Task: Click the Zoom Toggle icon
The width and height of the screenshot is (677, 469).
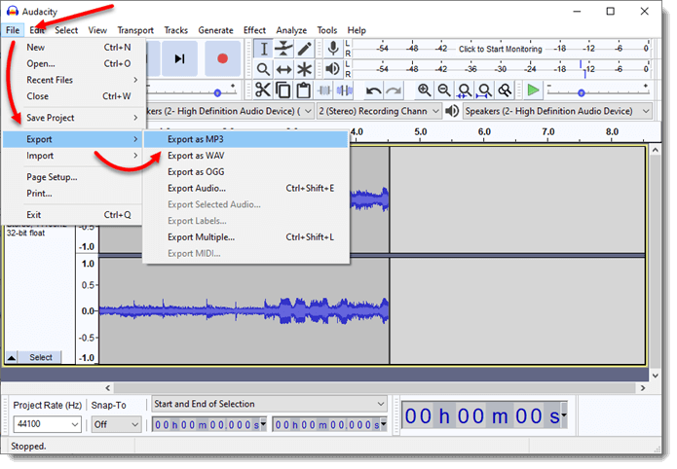Action: coord(505,90)
